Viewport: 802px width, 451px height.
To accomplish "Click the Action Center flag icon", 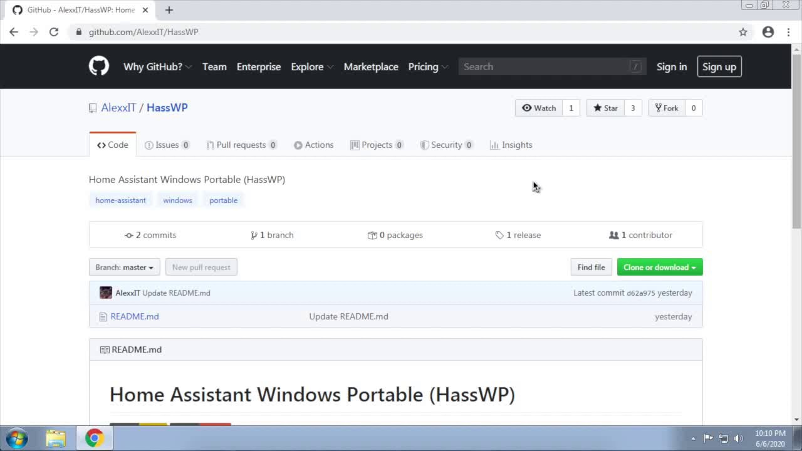I will point(709,438).
